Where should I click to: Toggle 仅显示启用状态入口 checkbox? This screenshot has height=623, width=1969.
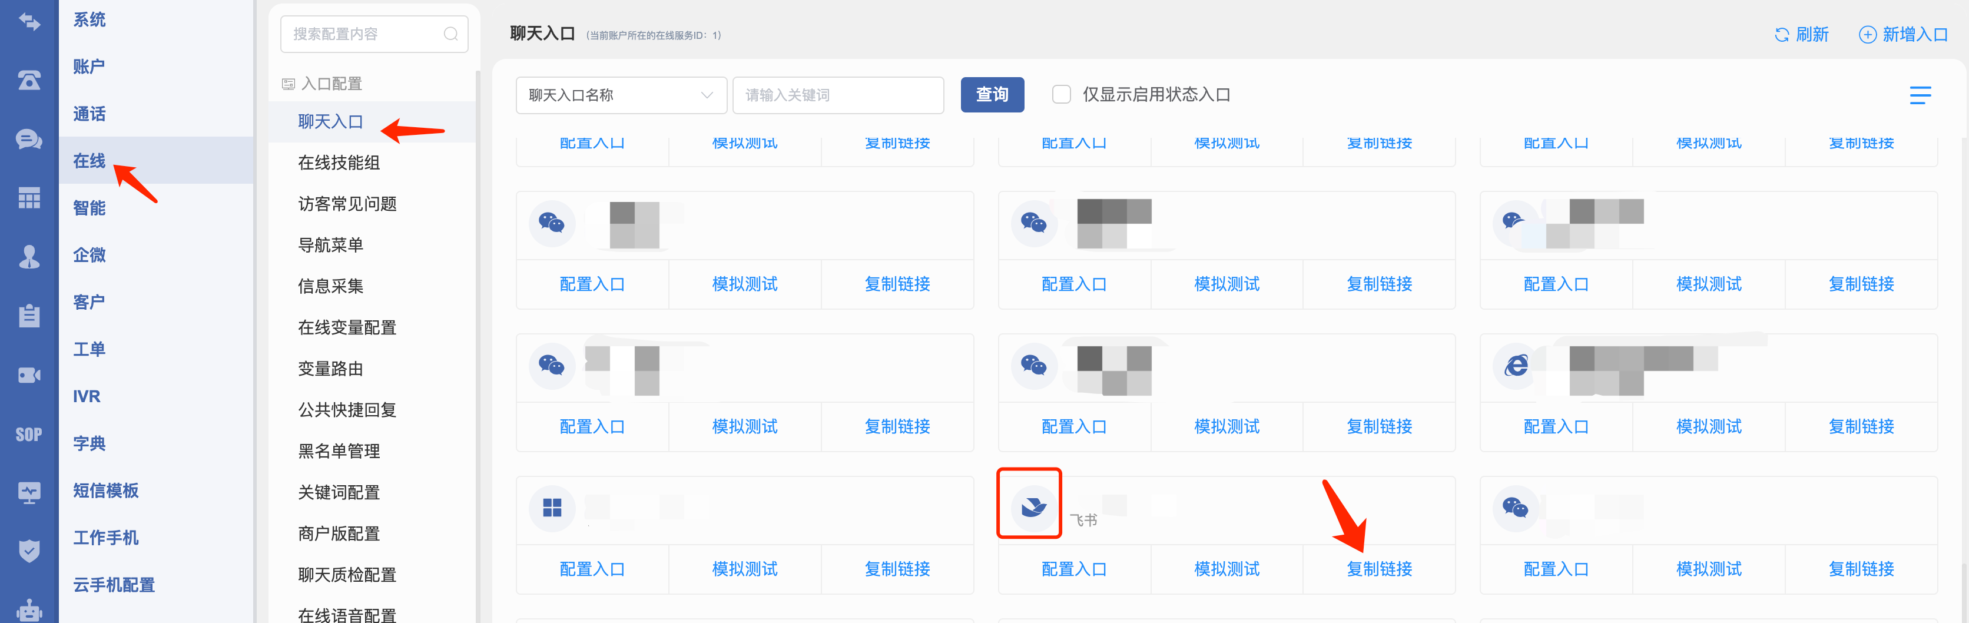1061,94
